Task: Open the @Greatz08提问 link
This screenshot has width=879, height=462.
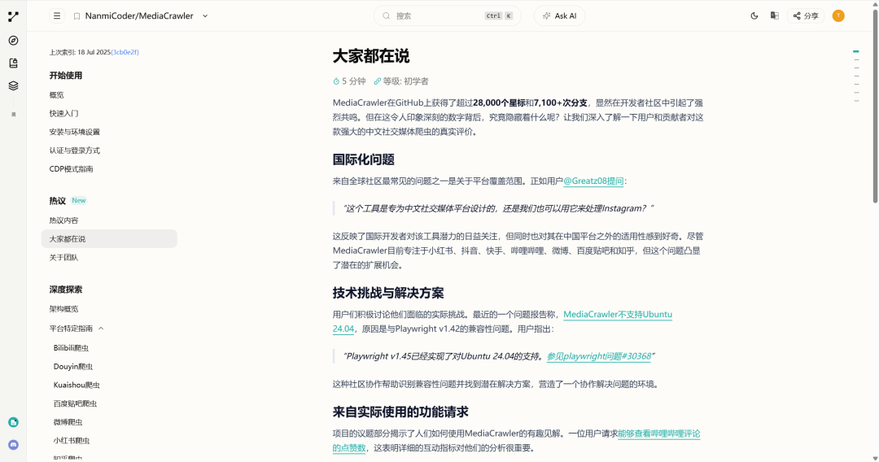Action: pyautogui.click(x=593, y=181)
